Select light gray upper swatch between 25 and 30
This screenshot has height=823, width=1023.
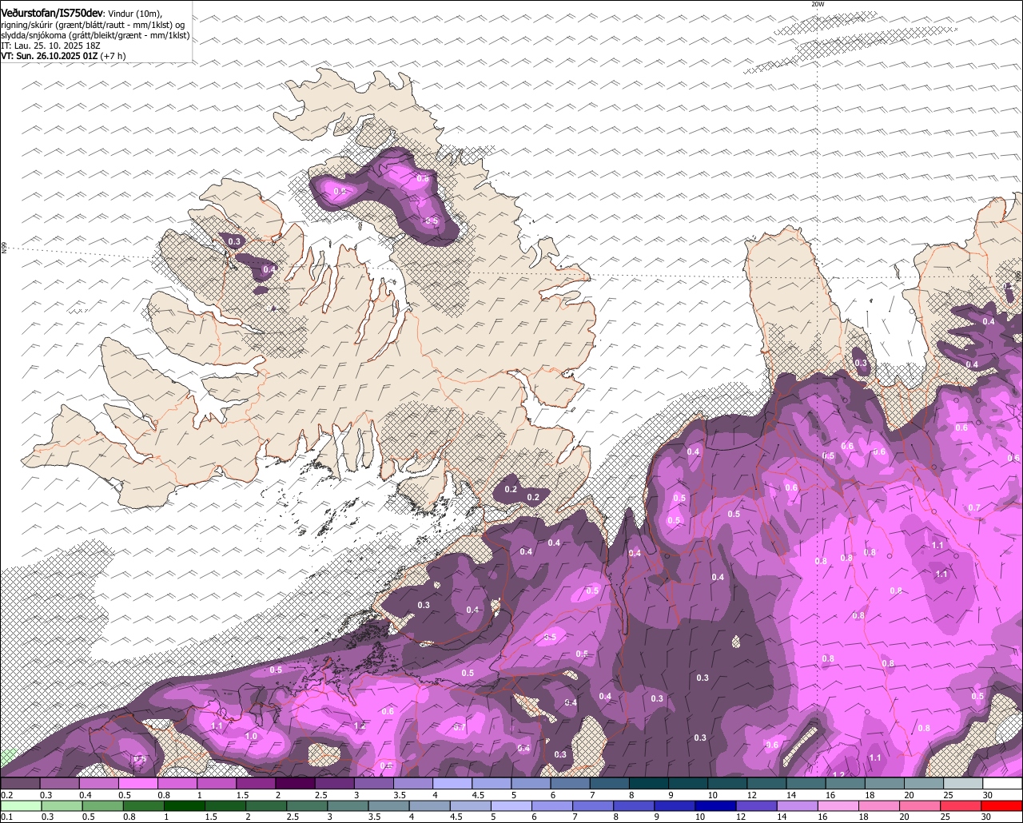tap(963, 783)
